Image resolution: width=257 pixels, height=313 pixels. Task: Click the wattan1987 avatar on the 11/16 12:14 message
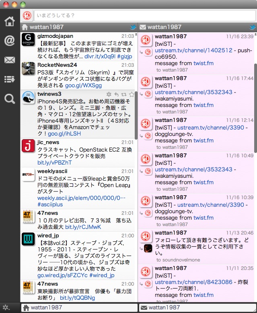(146, 124)
